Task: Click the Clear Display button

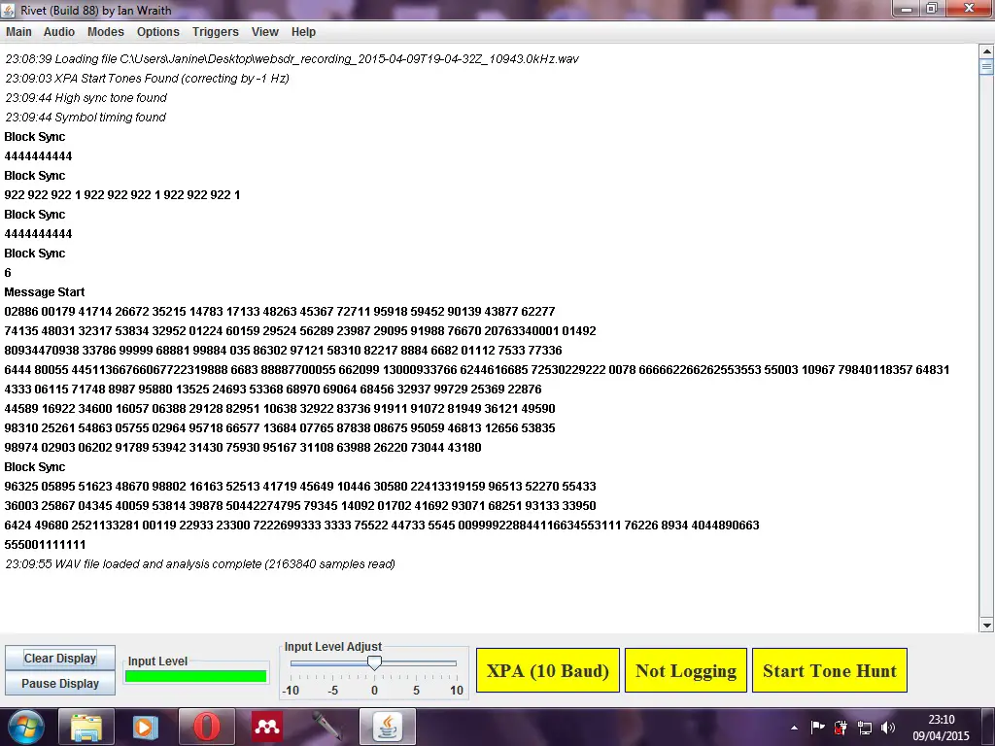Action: 60,659
